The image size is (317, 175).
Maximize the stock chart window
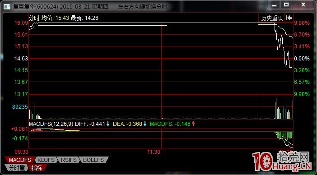click(x=286, y=5)
